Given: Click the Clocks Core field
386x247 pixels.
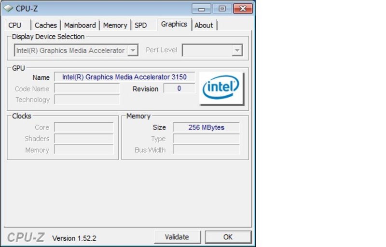Looking at the screenshot, I should click(x=83, y=127).
